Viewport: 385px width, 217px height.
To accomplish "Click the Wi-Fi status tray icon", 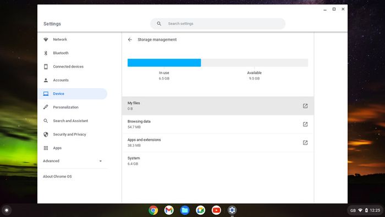I will [x=360, y=210].
